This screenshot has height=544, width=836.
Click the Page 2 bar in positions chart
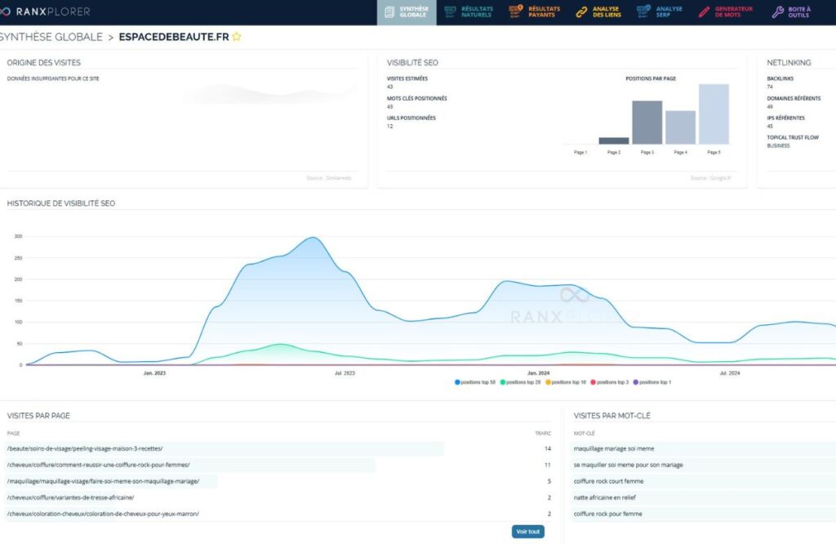pyautogui.click(x=614, y=140)
